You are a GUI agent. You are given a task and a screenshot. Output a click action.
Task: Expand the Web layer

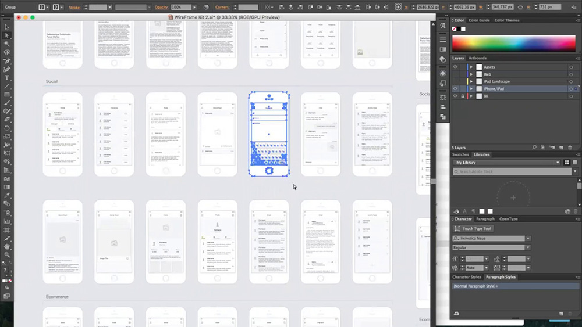pyautogui.click(x=471, y=74)
